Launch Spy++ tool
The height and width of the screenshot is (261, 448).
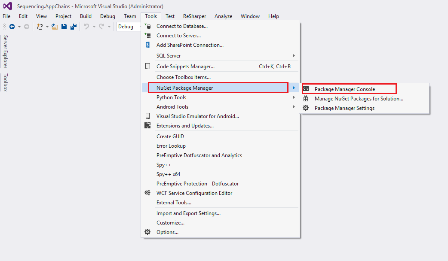pyautogui.click(x=221, y=165)
